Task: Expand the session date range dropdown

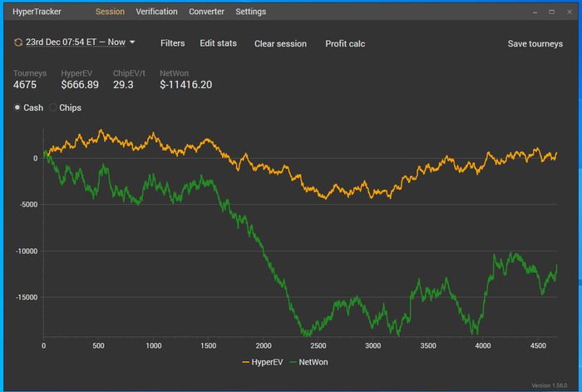Action: pos(132,42)
